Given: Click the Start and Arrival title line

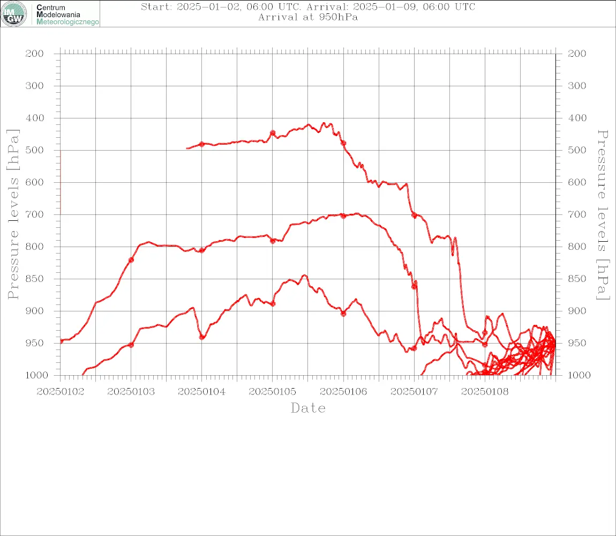Looking at the screenshot, I should pyautogui.click(x=308, y=6).
